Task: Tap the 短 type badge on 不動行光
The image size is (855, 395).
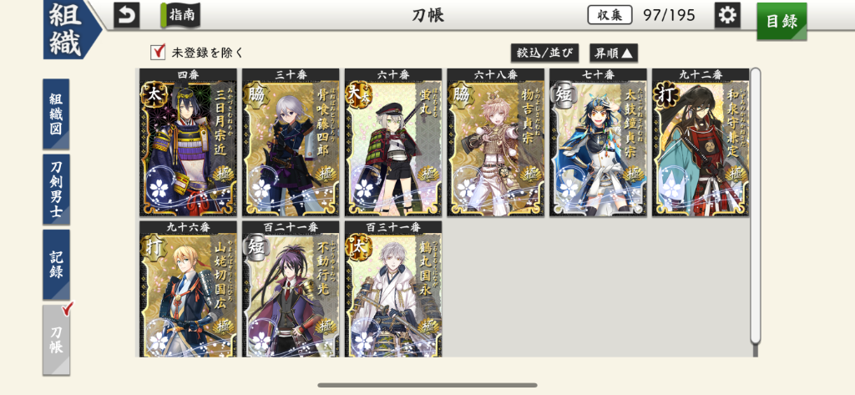Action: pos(255,247)
